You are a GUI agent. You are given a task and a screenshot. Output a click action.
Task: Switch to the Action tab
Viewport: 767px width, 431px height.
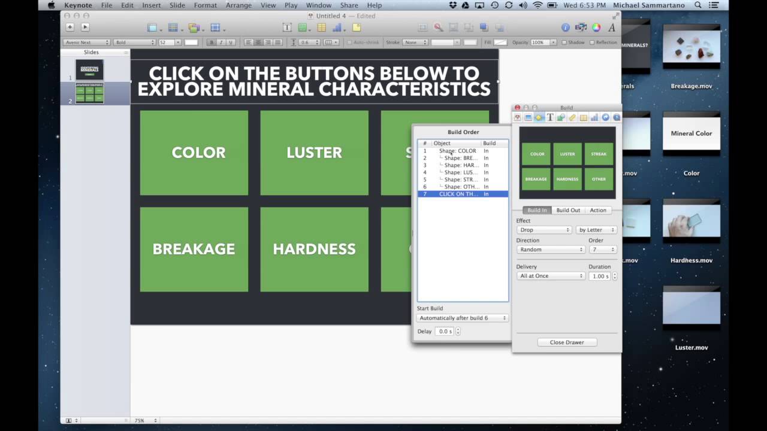click(x=598, y=210)
